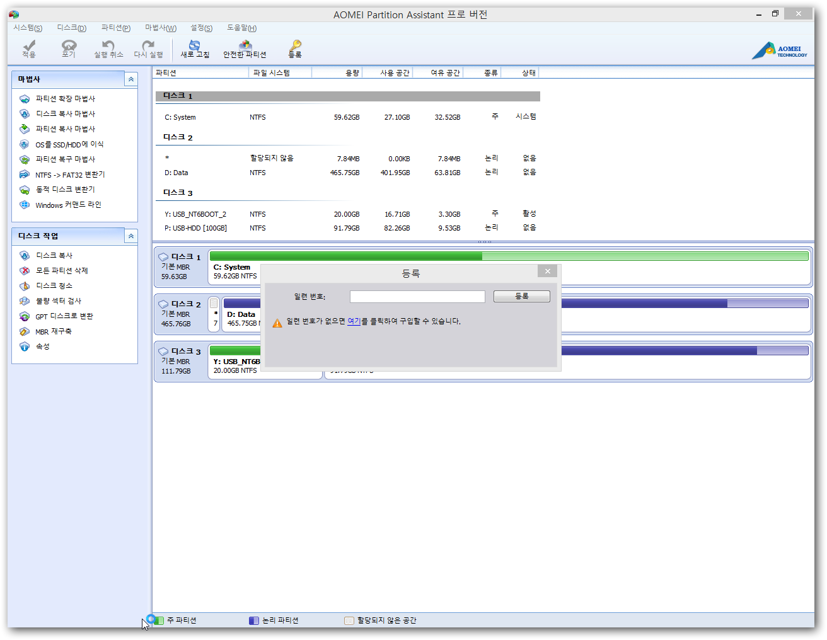
Task: Click the 포기 (Discard) toolbar icon
Action: (x=69, y=49)
